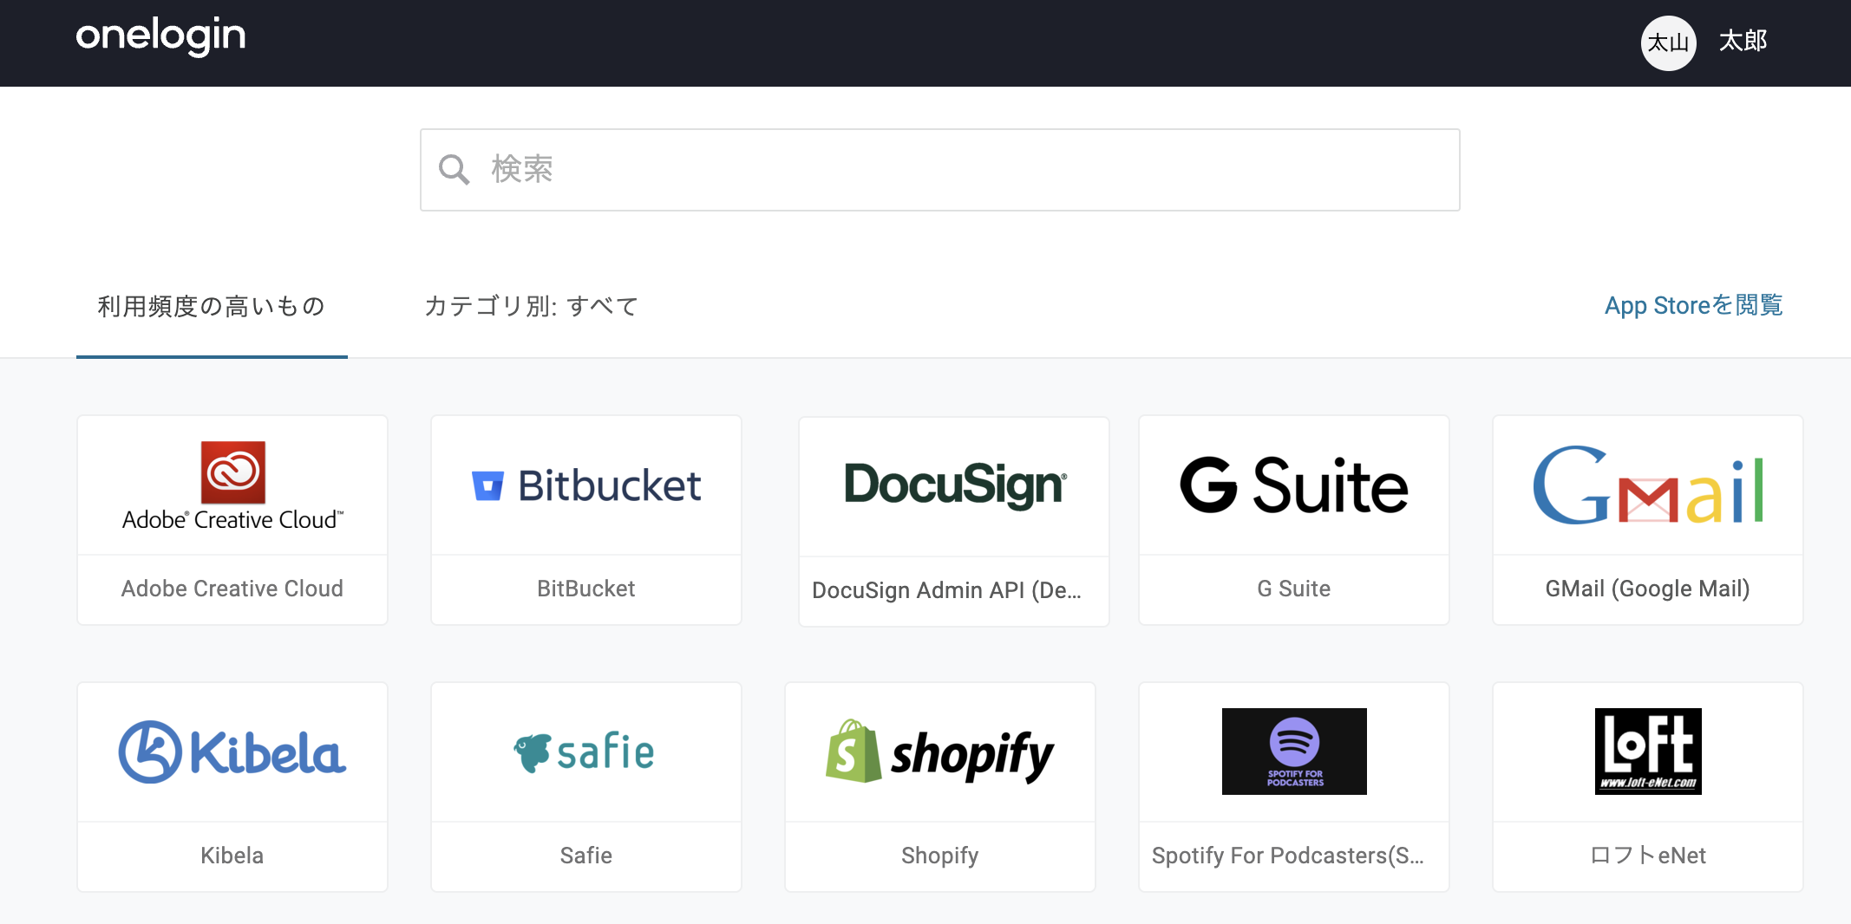Click the Kibela app name

pyautogui.click(x=232, y=856)
